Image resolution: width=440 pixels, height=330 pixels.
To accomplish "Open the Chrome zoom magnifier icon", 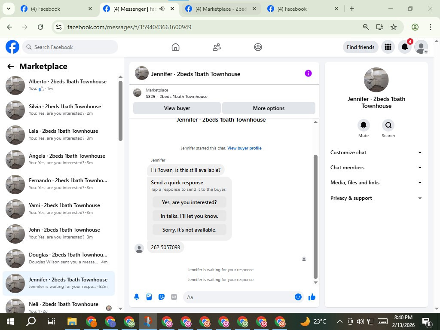I will [x=366, y=27].
